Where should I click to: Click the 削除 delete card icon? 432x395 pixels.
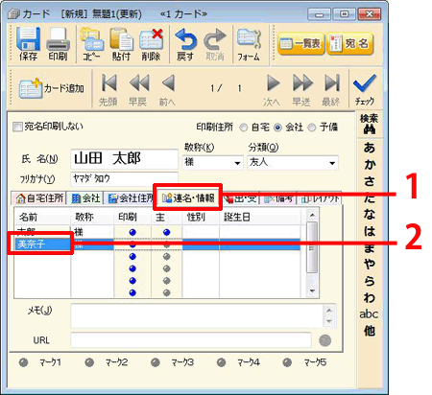pos(151,39)
